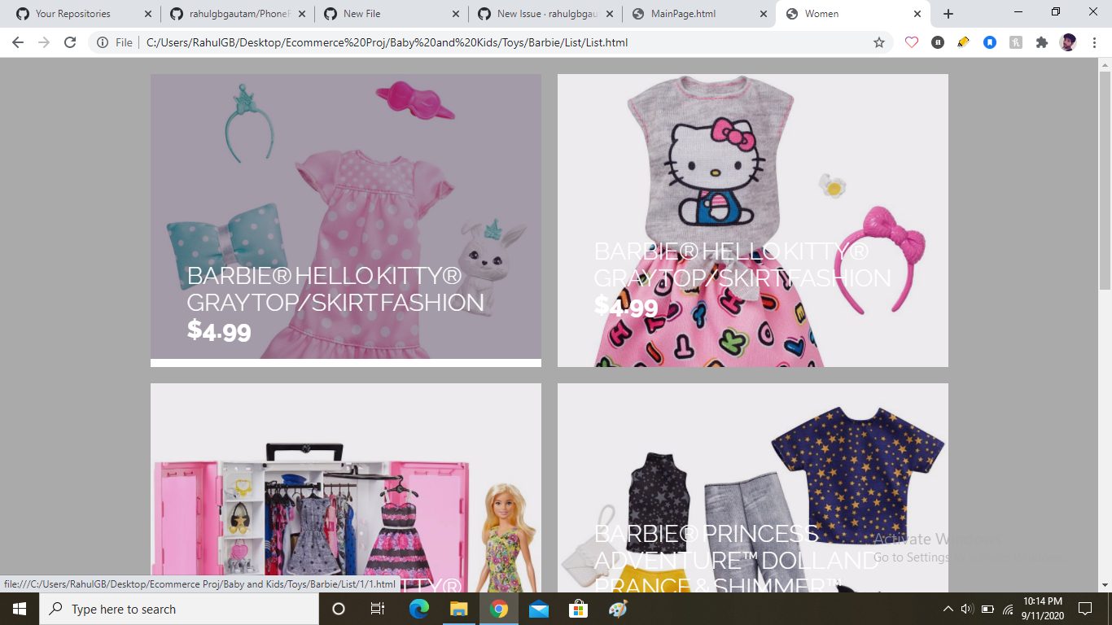Click the scrollbar's down arrow
This screenshot has width=1112, height=625.
pos(1105,585)
